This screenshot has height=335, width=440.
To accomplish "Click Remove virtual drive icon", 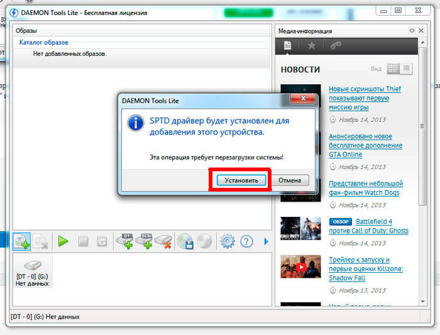I will [163, 241].
